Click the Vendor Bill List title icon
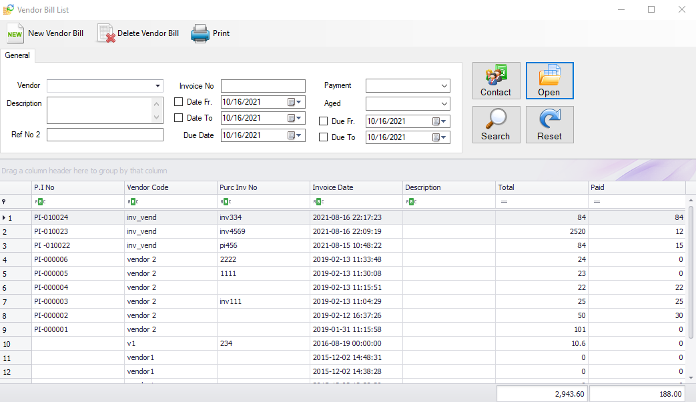The height and width of the screenshot is (402, 696). coord(9,9)
